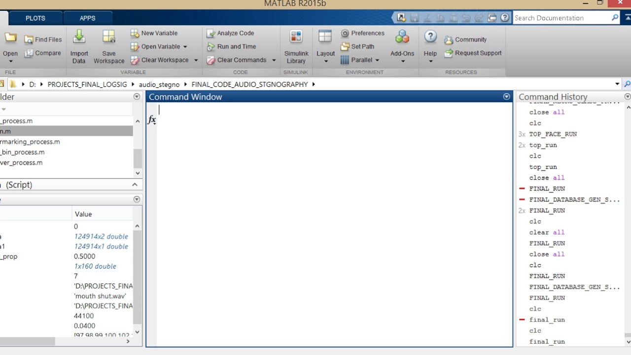Screen dimensions: 631x355
Task: Select the 'mouth shut.wav' workspace value
Action: click(x=100, y=296)
